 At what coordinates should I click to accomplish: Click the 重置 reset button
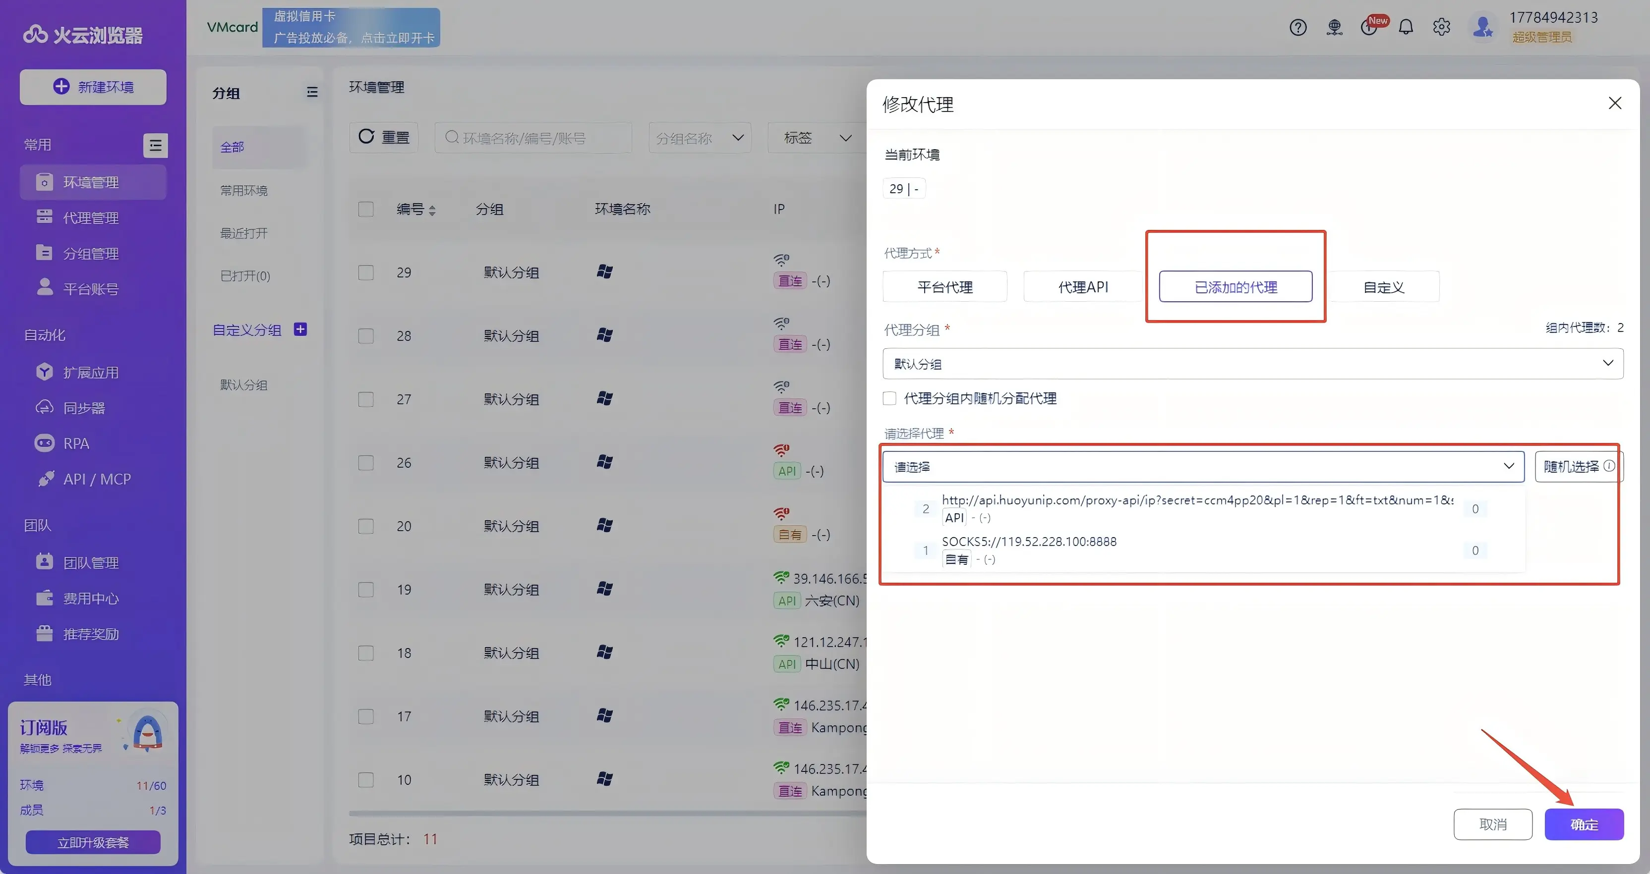pyautogui.click(x=384, y=138)
